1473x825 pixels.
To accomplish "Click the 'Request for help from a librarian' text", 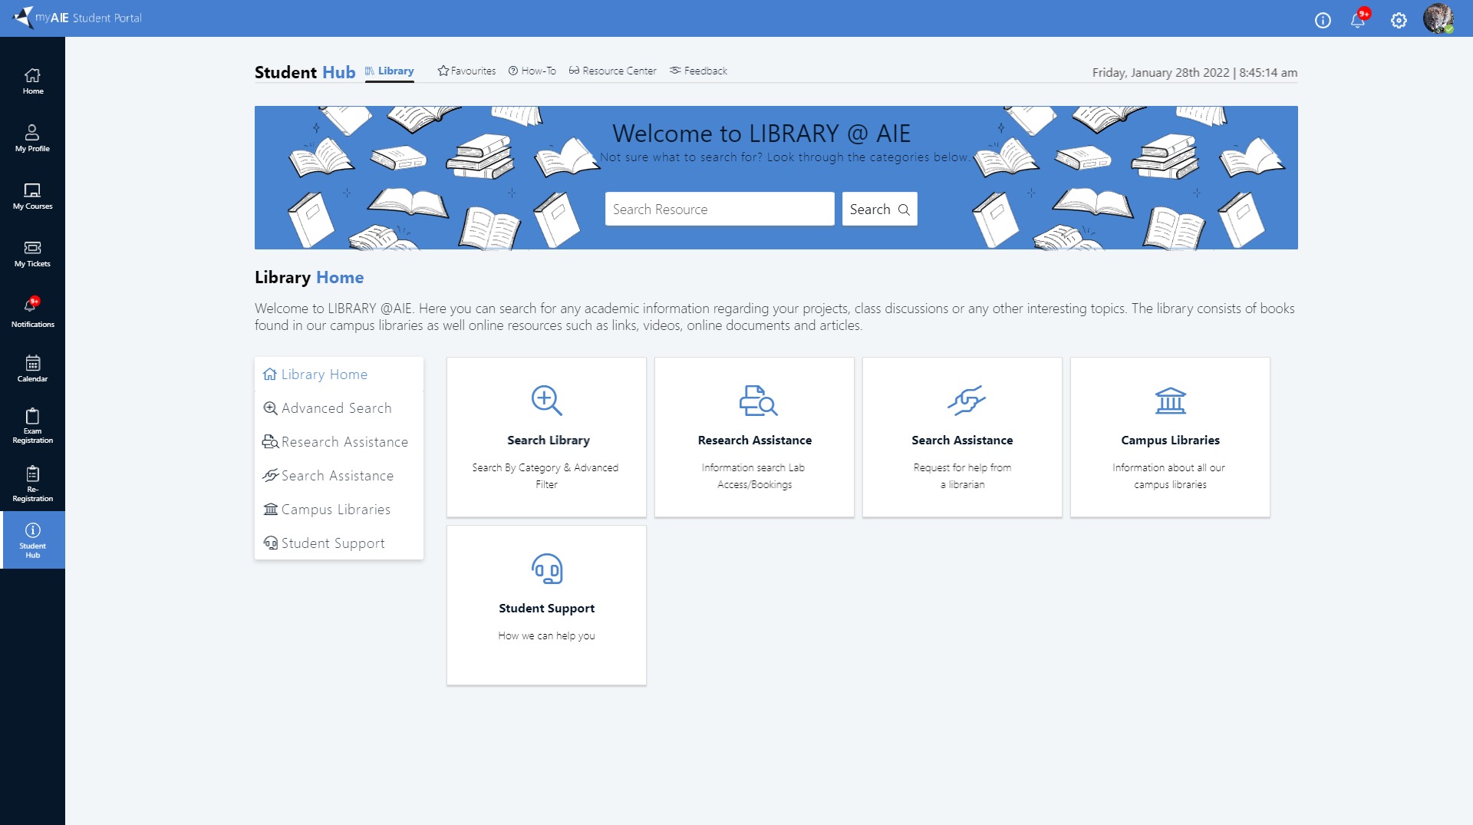I will click(x=962, y=476).
